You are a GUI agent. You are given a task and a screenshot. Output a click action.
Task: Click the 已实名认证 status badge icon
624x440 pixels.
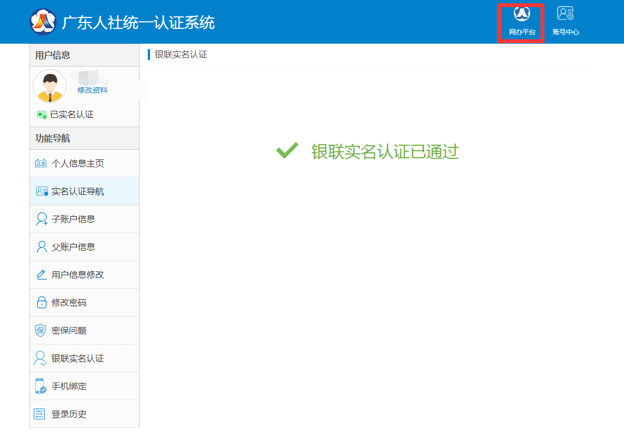click(x=41, y=115)
